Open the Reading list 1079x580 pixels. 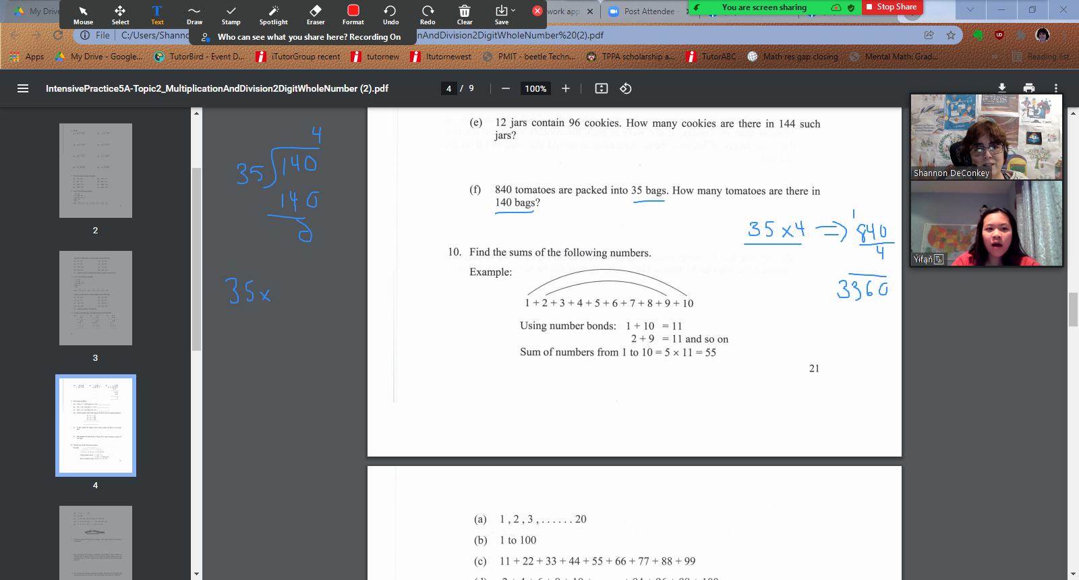point(1041,57)
